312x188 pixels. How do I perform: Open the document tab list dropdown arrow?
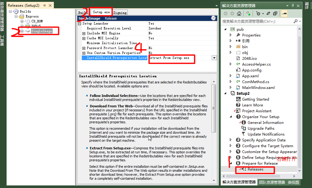pyautogui.click(x=217, y=6)
